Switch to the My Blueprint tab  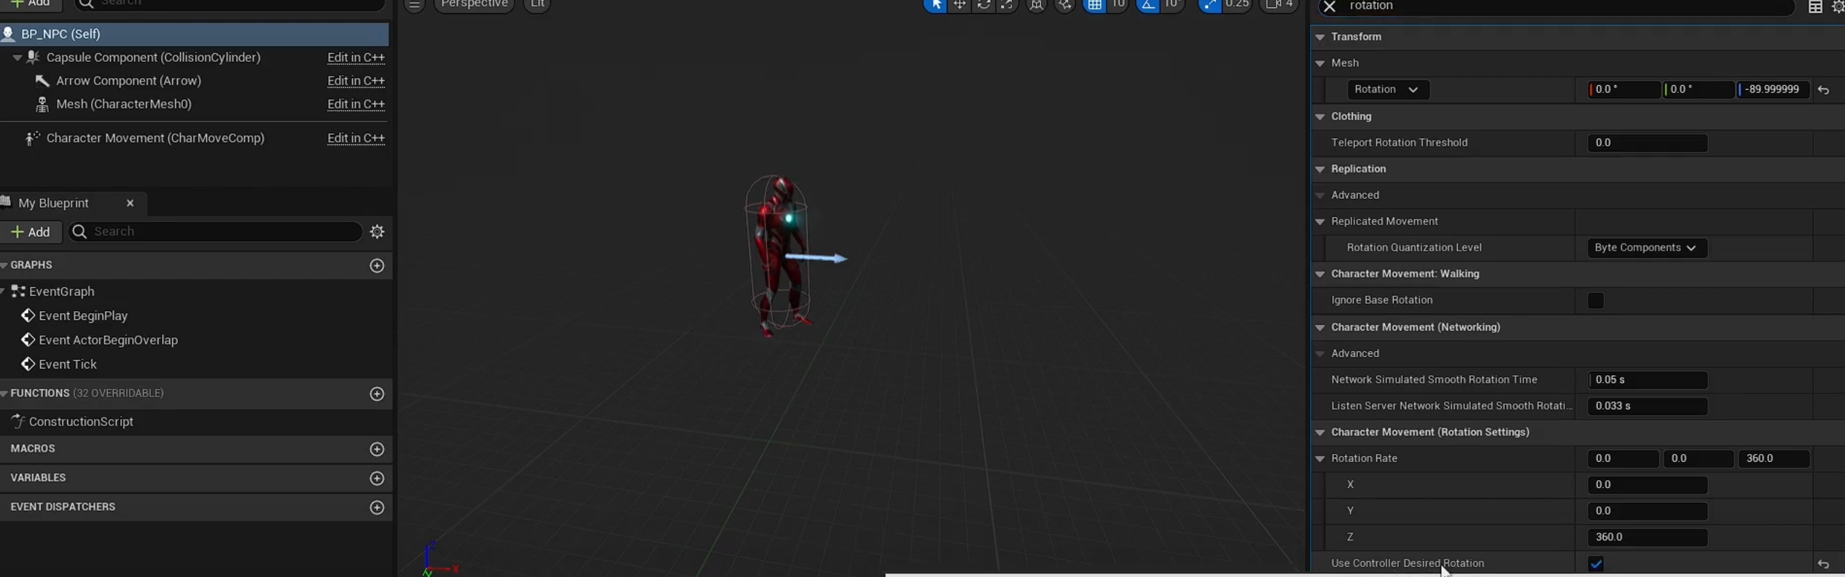[54, 203]
